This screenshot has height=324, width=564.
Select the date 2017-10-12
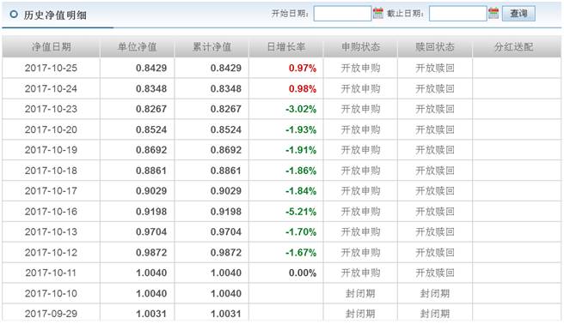coord(51,252)
